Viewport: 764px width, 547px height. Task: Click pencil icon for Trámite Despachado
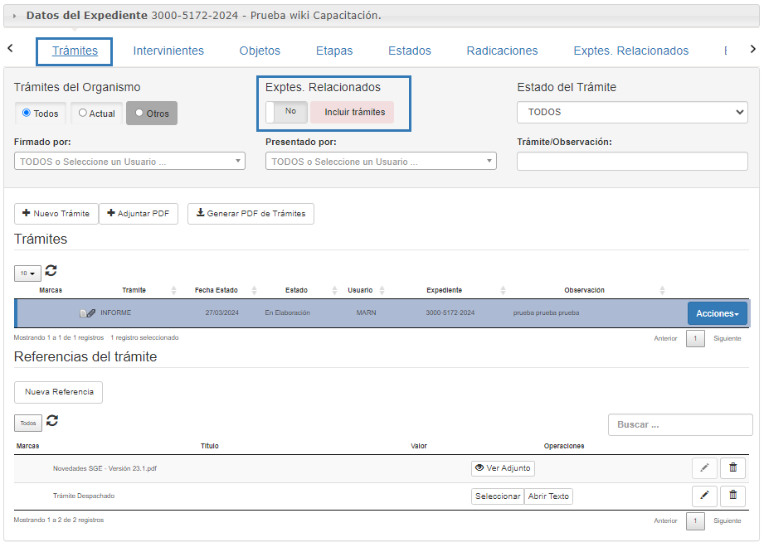703,496
